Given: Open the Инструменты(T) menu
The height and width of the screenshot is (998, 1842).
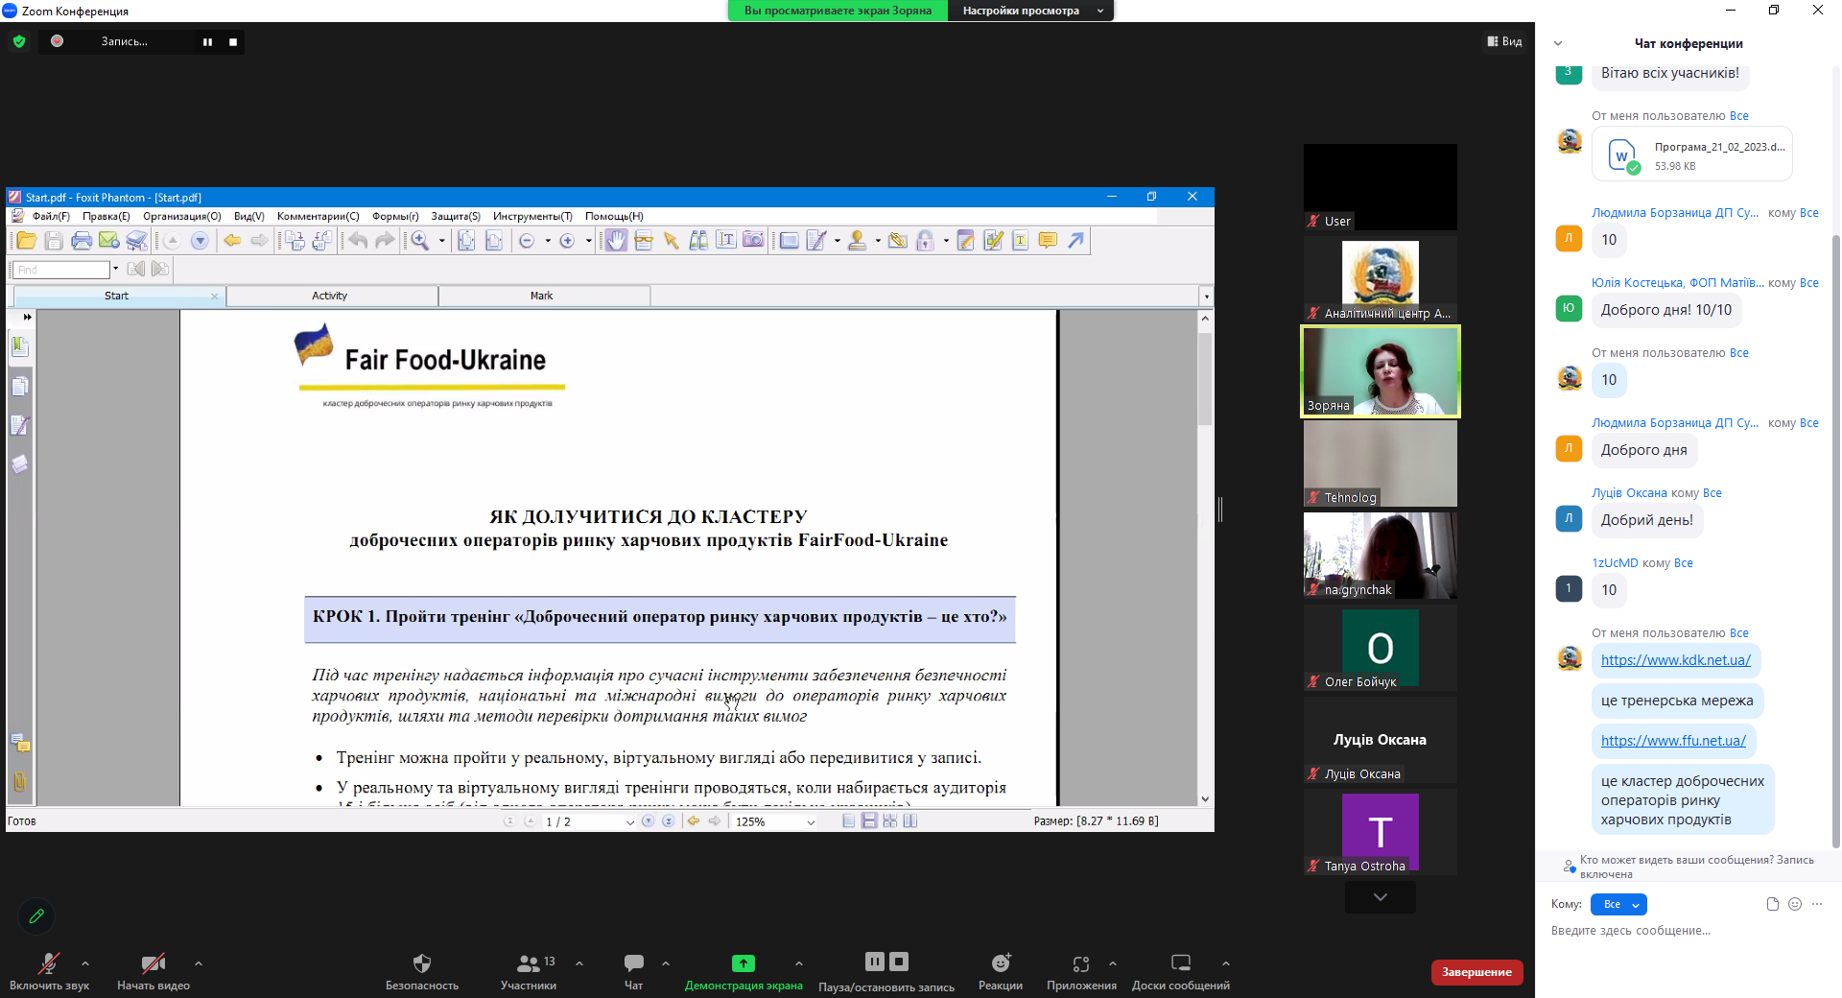Looking at the screenshot, I should 532,216.
